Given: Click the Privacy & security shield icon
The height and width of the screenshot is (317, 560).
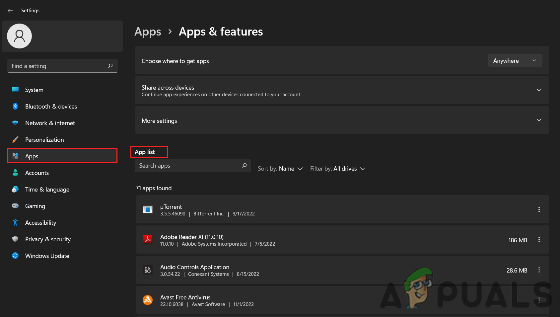Looking at the screenshot, I should click(15, 239).
